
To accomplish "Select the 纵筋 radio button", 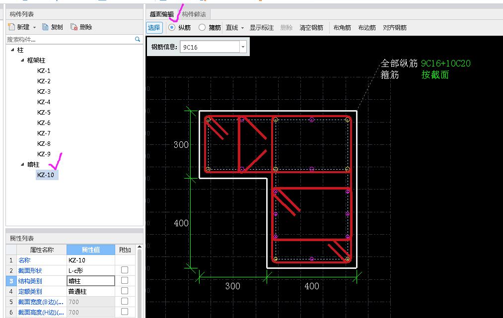I will (172, 28).
